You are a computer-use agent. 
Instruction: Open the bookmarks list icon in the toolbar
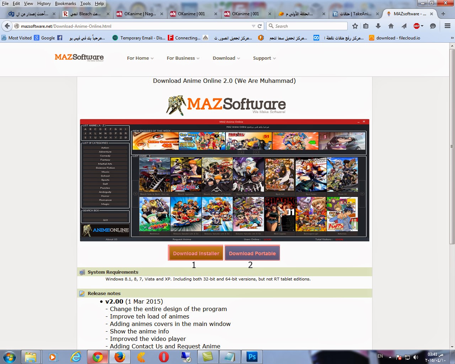point(366,26)
